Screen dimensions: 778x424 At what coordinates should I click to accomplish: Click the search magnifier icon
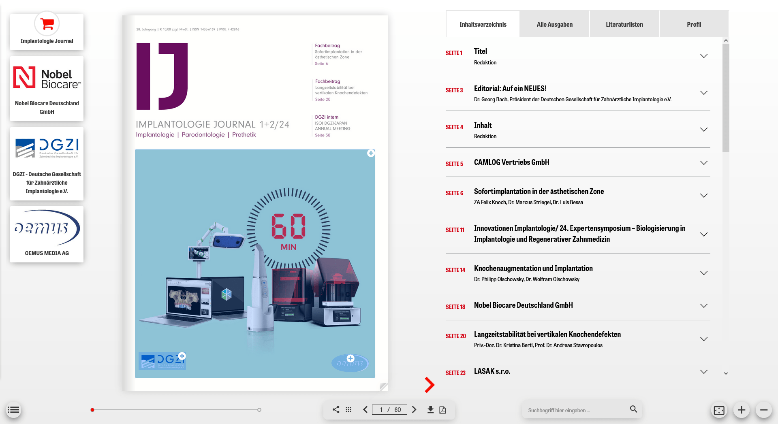(633, 409)
